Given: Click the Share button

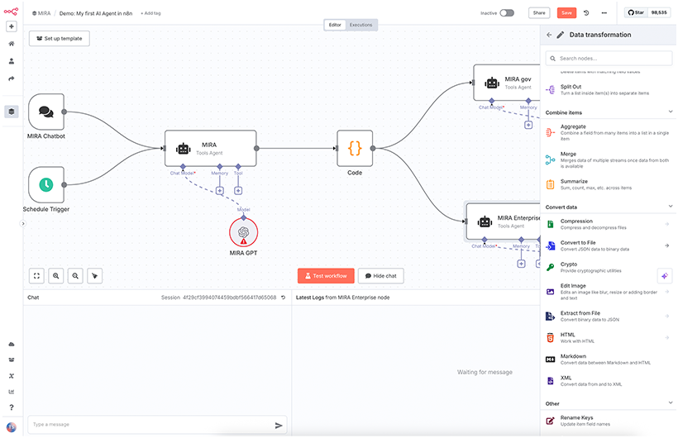Looking at the screenshot, I should click(x=539, y=13).
